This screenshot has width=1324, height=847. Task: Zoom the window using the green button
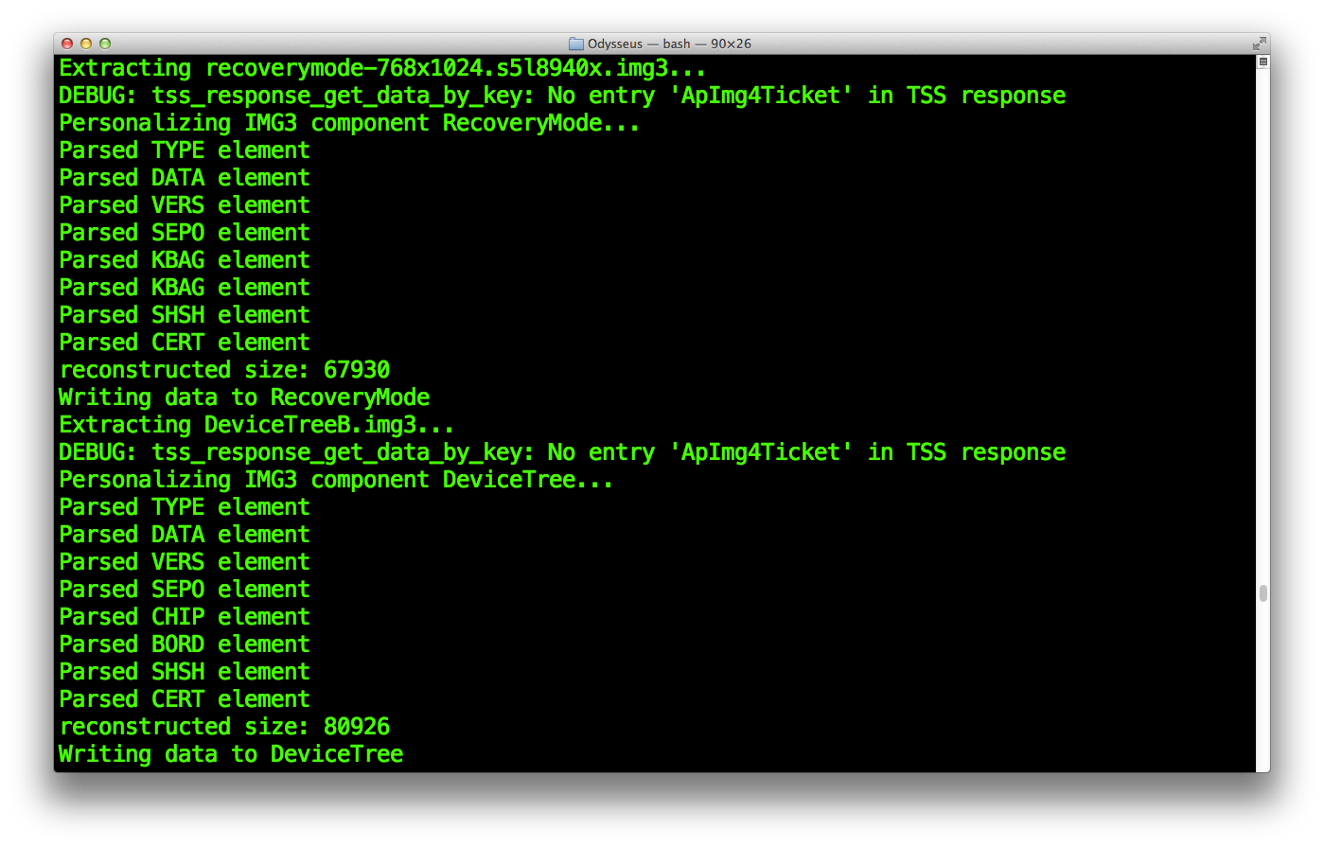(105, 44)
